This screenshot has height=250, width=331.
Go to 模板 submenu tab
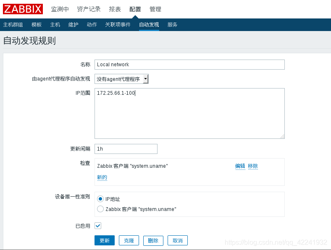[37, 25]
